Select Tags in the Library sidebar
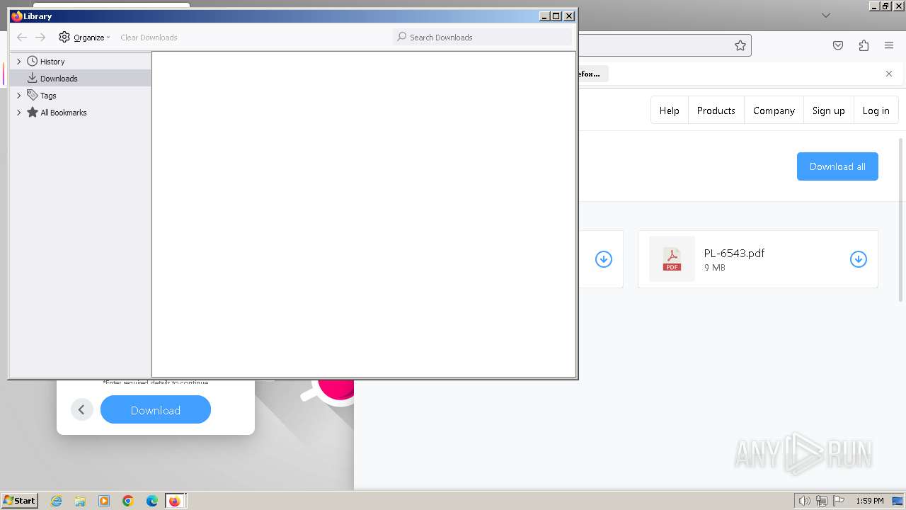The width and height of the screenshot is (906, 510). 48,96
